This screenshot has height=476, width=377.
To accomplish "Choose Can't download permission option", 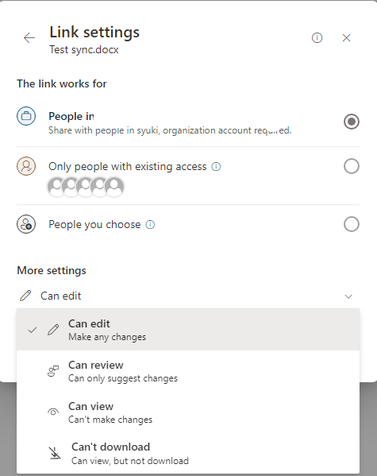I will [x=188, y=453].
